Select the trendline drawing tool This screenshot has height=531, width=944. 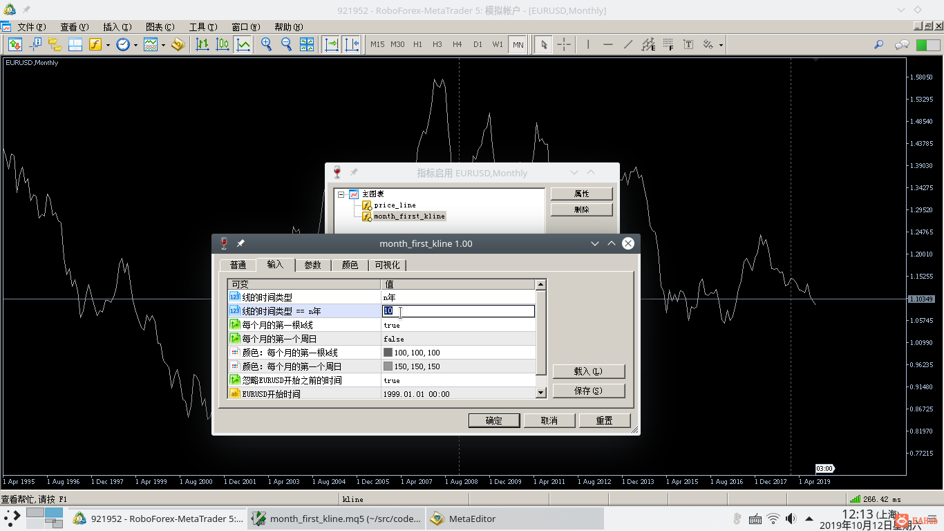coord(627,44)
